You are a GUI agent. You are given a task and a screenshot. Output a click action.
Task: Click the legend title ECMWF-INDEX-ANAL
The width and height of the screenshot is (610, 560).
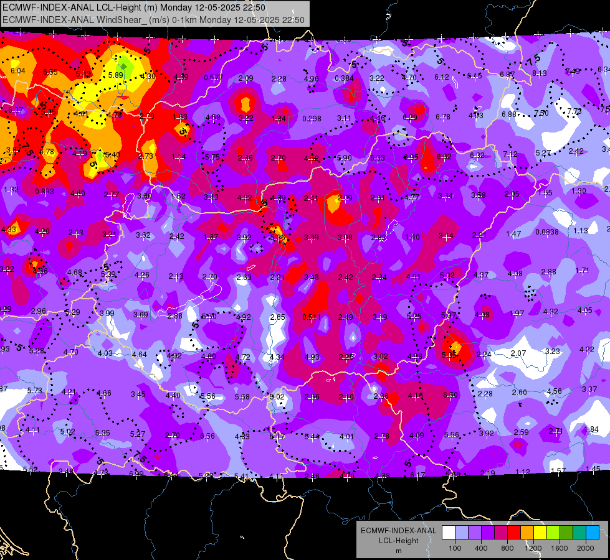398,531
